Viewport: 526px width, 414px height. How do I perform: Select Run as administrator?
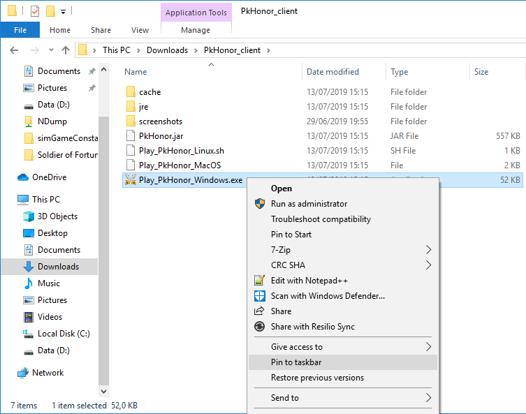309,204
